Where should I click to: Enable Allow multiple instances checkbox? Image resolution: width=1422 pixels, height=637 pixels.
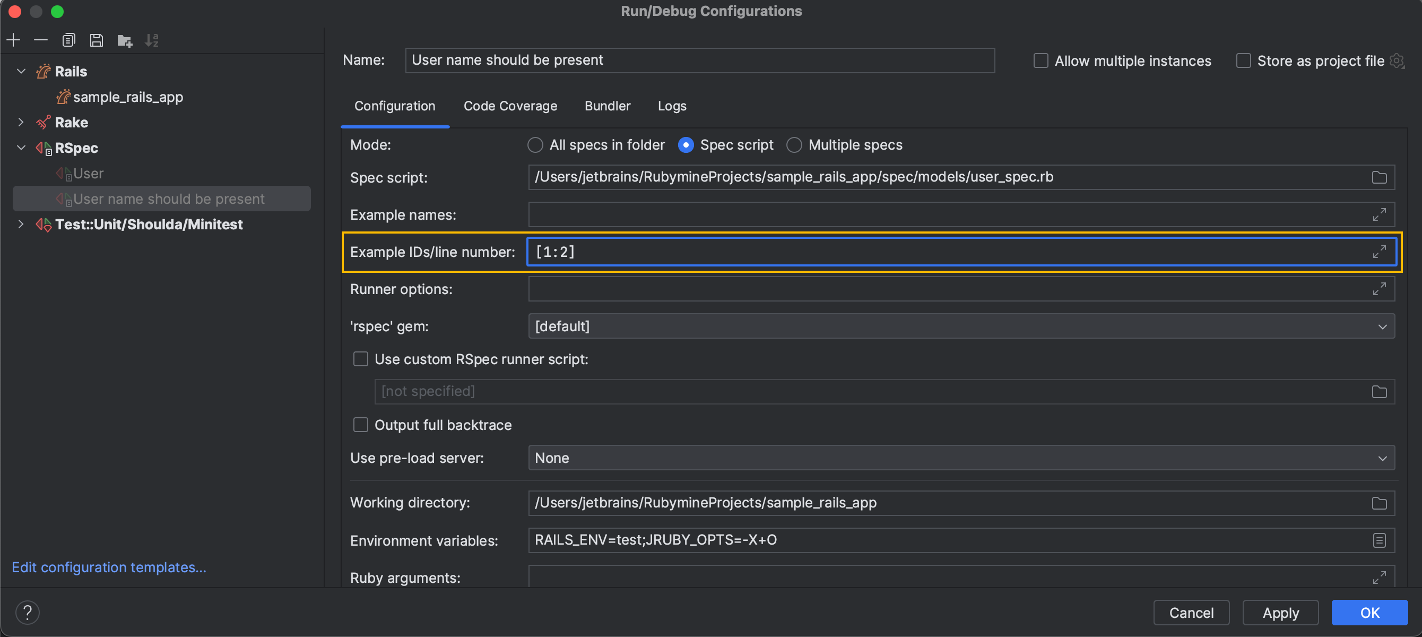[x=1040, y=60]
